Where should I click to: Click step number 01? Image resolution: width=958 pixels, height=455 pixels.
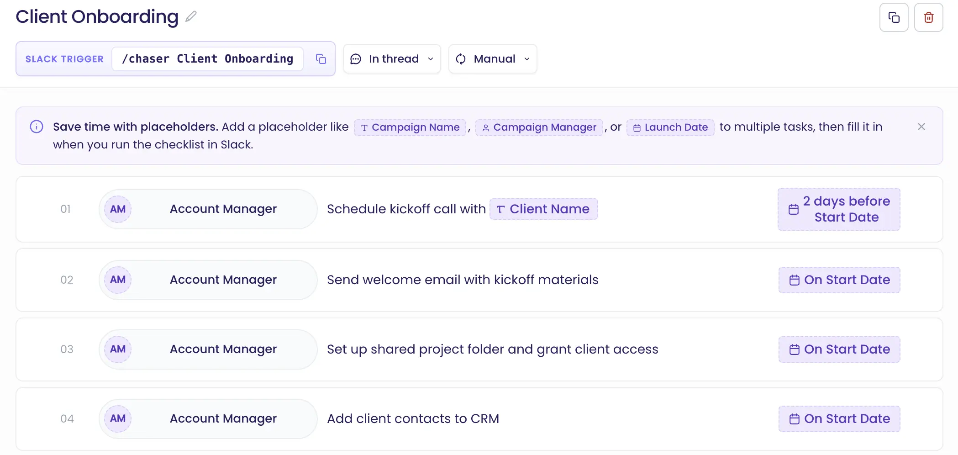(x=66, y=209)
